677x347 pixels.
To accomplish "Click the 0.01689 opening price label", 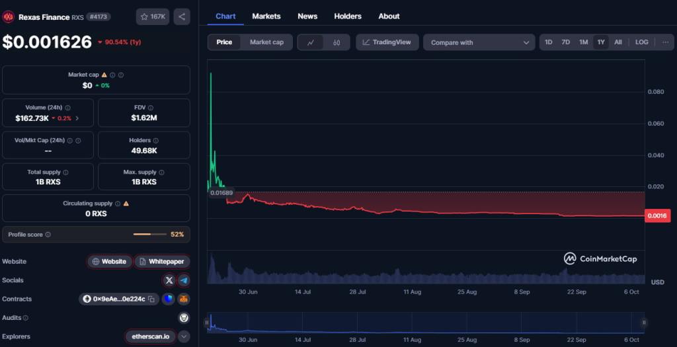I will pyautogui.click(x=221, y=192).
